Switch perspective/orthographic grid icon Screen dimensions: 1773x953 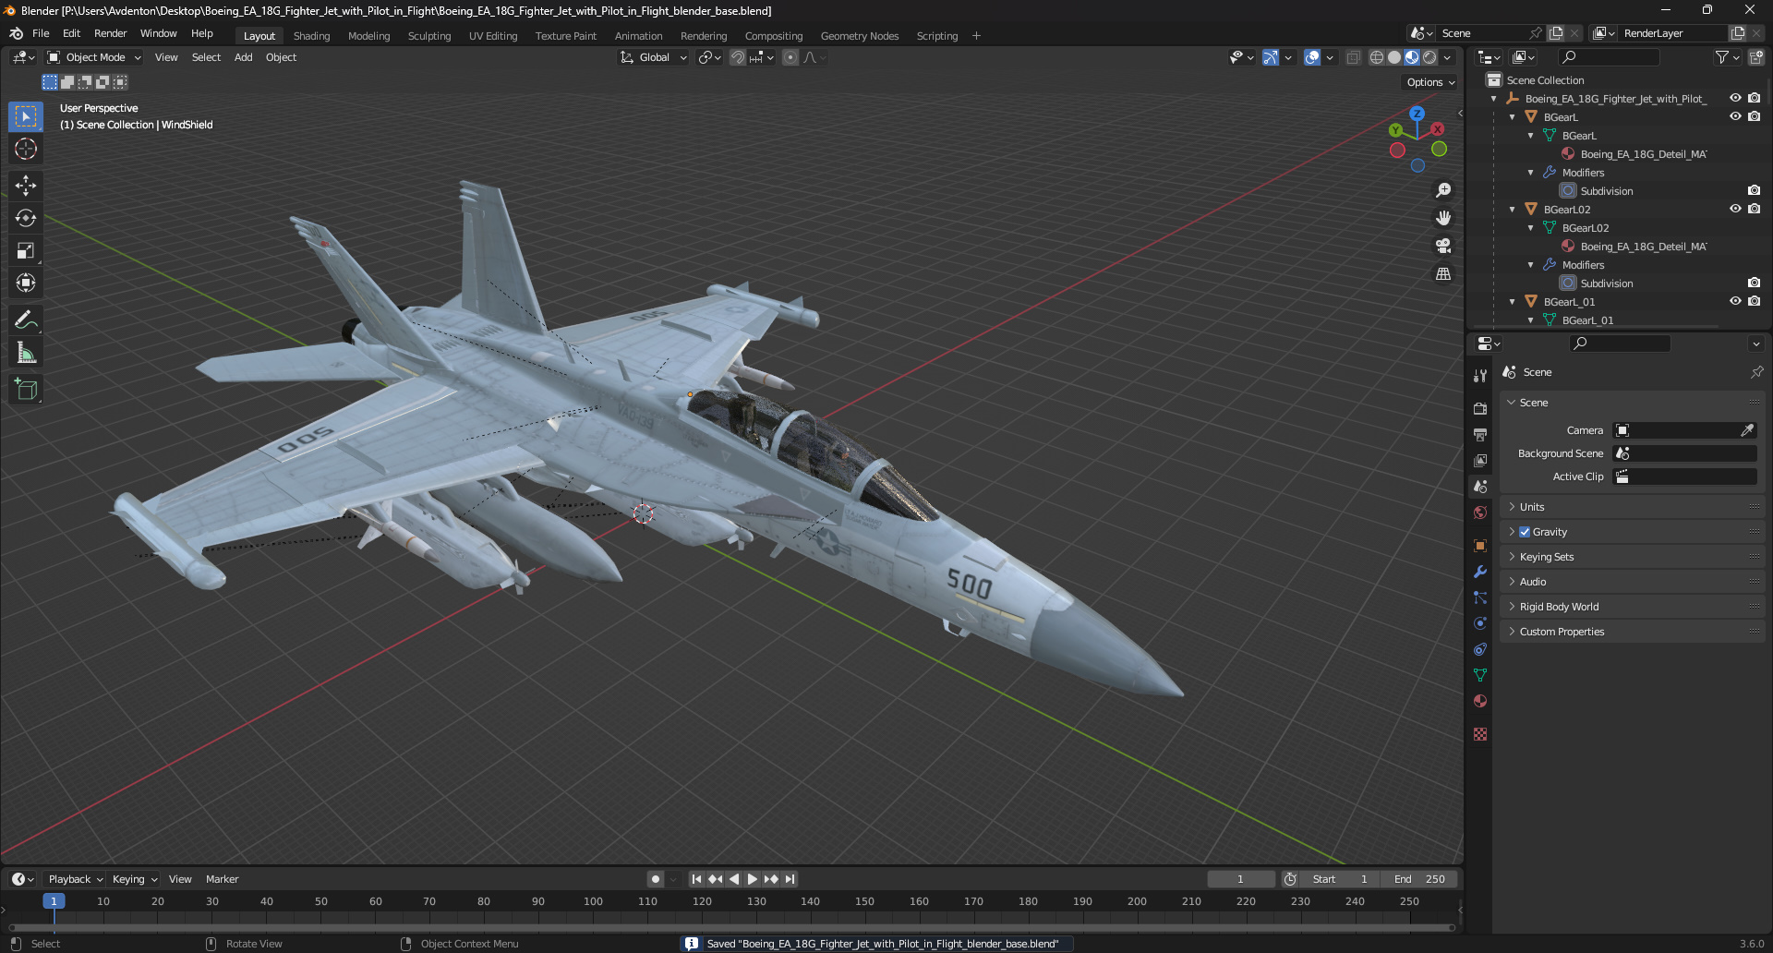(1443, 274)
